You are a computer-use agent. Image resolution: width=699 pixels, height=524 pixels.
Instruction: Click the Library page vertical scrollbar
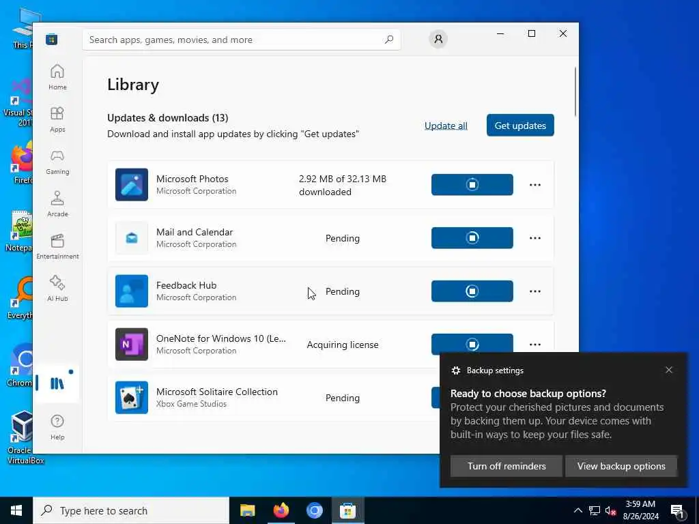(x=575, y=92)
